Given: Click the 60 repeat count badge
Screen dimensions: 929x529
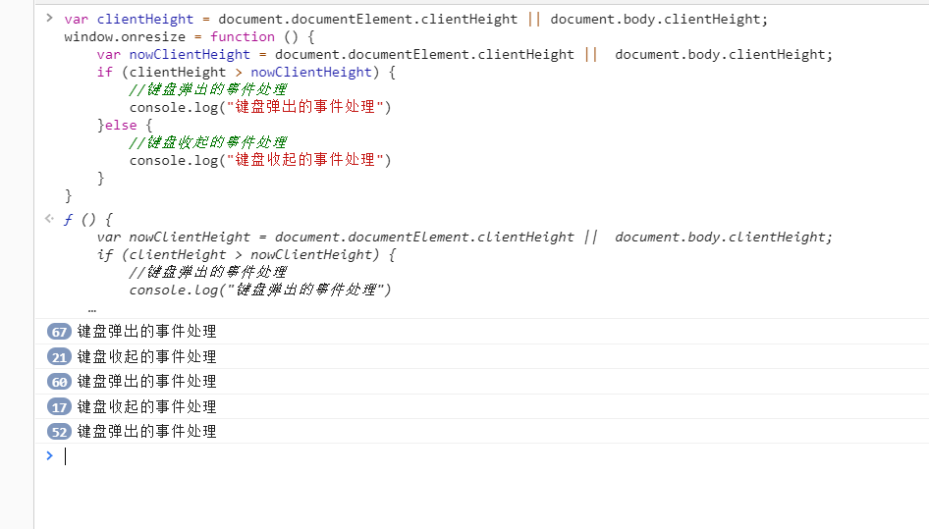Looking at the screenshot, I should (59, 382).
